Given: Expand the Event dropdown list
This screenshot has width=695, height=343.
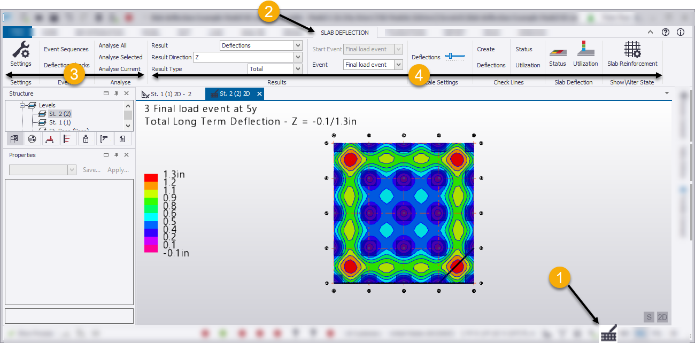Looking at the screenshot, I should click(x=398, y=65).
